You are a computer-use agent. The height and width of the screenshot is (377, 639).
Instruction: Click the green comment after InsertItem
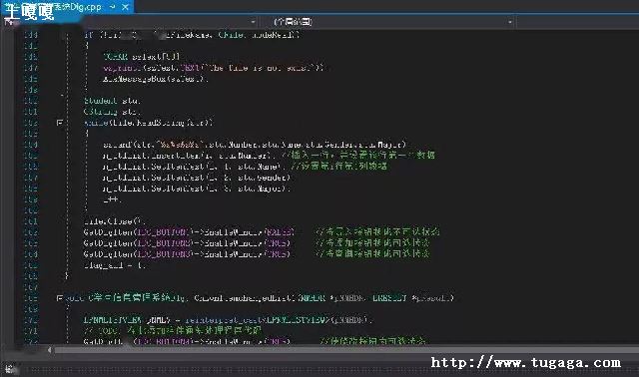coord(358,156)
